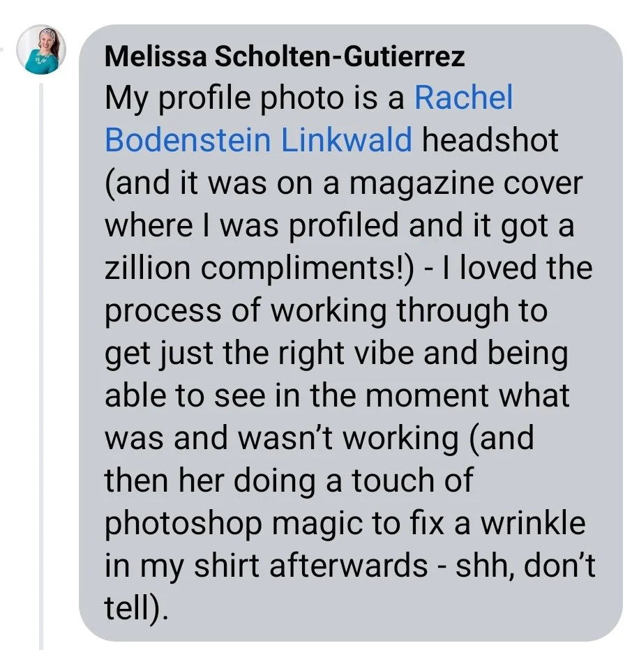Follow the Bodenstein Linkwald tagged profile link
This screenshot has height=650, width=639.
tap(258, 139)
